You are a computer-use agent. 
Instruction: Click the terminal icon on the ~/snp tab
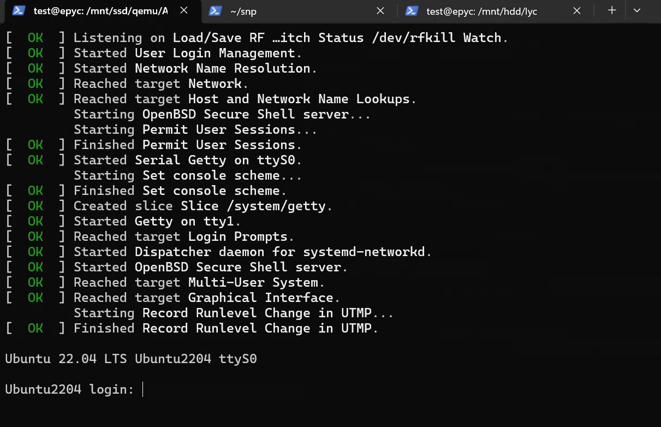pyautogui.click(x=216, y=10)
